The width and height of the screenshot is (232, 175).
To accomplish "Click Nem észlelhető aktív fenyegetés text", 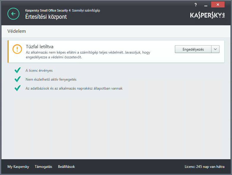I will point(51,79).
